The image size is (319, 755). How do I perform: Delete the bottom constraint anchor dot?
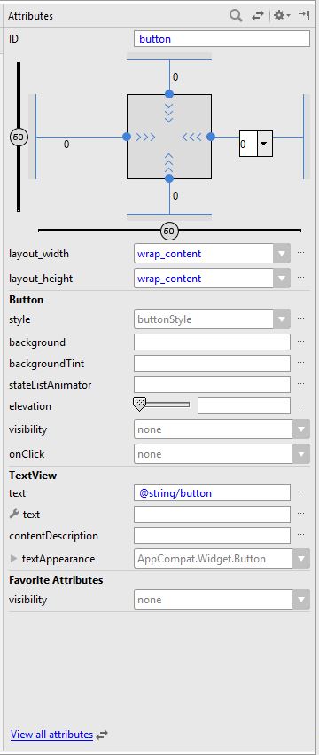[169, 178]
